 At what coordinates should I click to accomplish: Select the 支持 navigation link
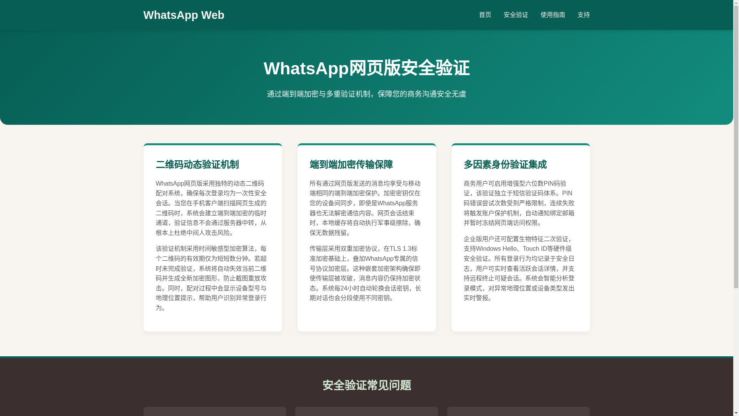point(584,15)
